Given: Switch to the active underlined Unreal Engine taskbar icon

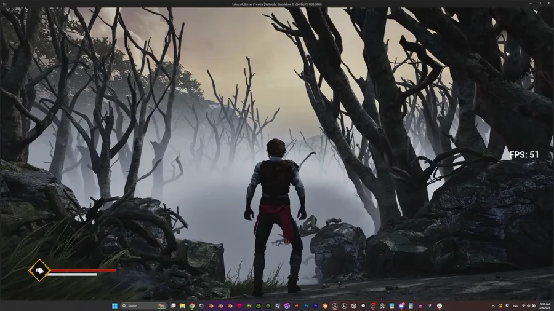Looking at the screenshot, I should coord(335,305).
